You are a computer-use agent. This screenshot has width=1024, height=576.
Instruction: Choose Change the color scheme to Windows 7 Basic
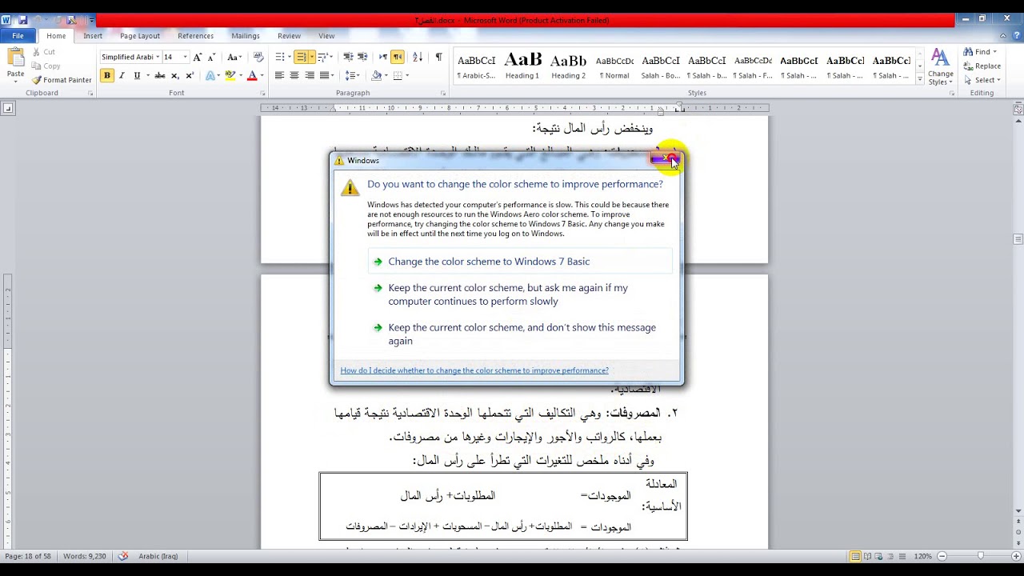(x=521, y=262)
